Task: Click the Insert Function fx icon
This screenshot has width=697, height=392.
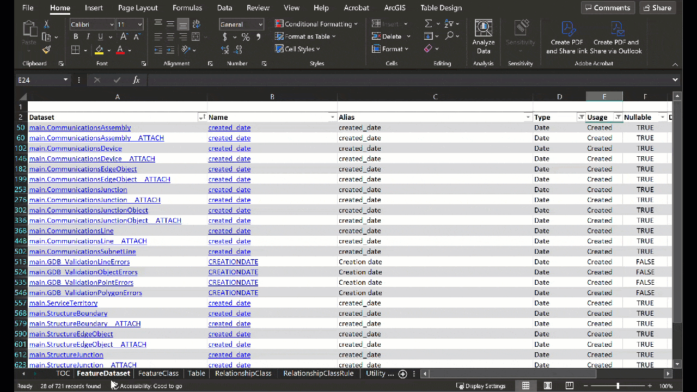Action: coord(136,80)
